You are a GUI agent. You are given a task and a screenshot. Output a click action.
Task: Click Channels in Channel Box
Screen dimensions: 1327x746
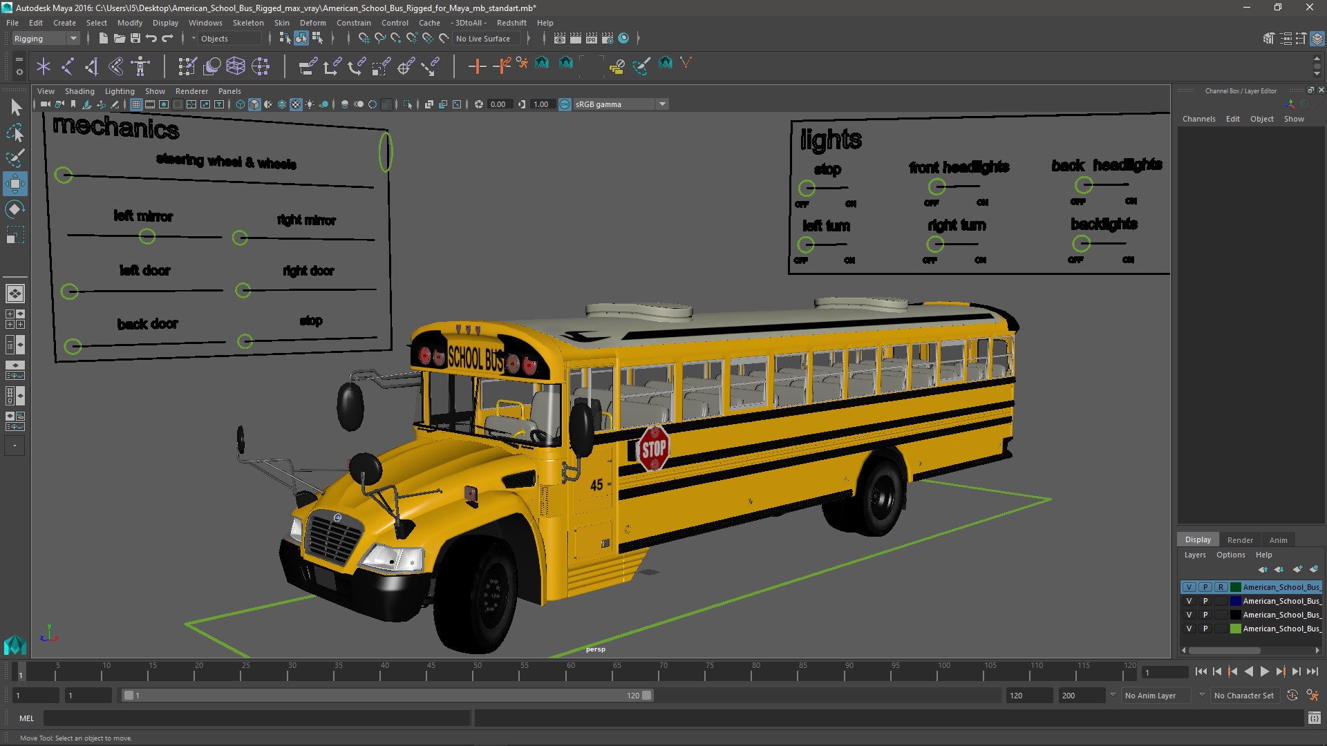1198,119
